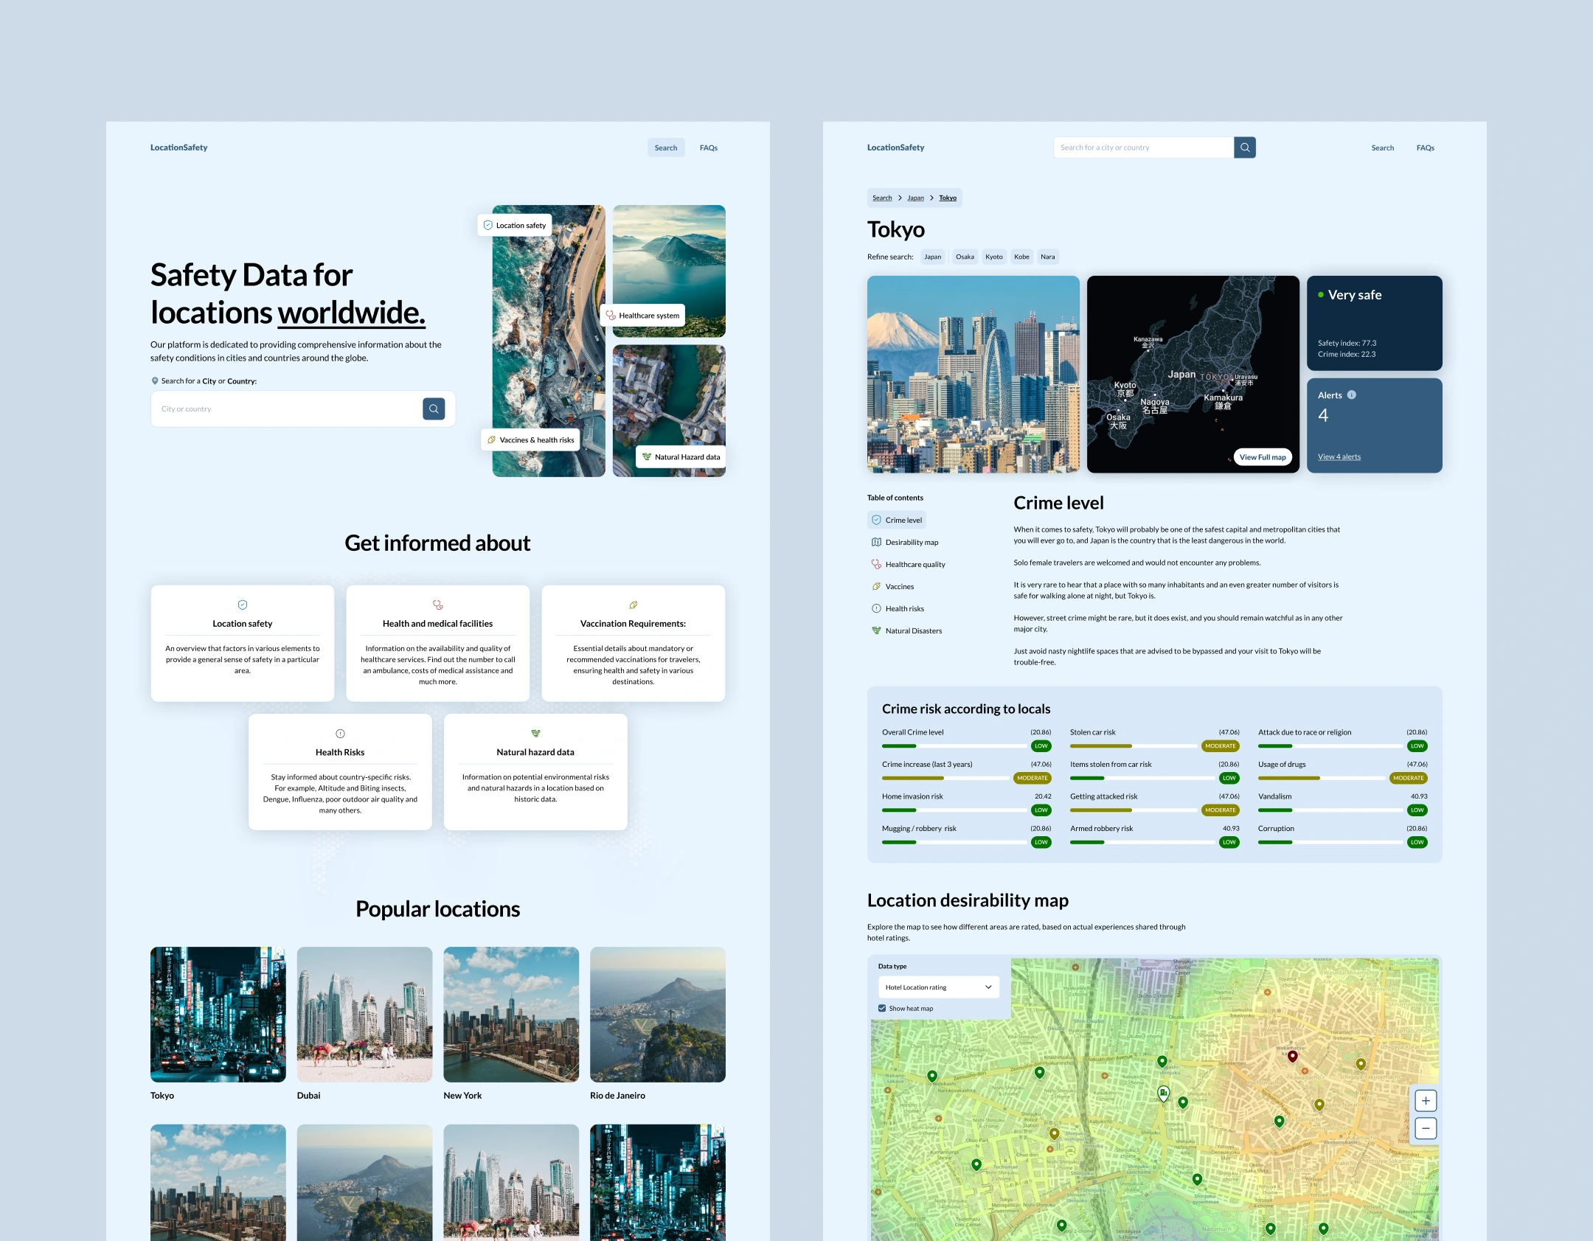Open the Dubai popular location thumbnail

point(364,1014)
